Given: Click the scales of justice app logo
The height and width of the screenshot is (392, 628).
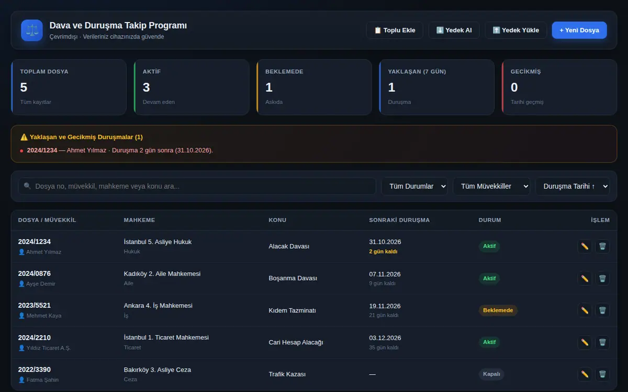Looking at the screenshot, I should point(32,30).
